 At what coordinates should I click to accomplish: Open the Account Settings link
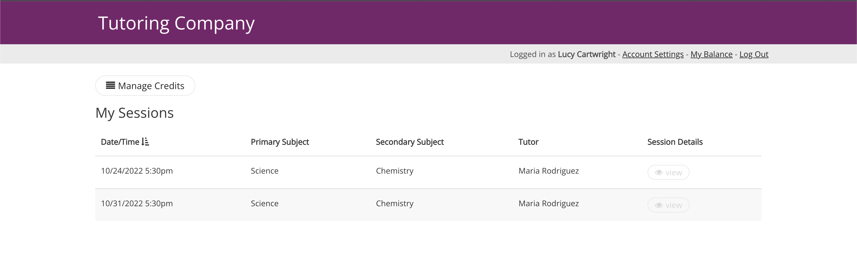pyautogui.click(x=653, y=54)
